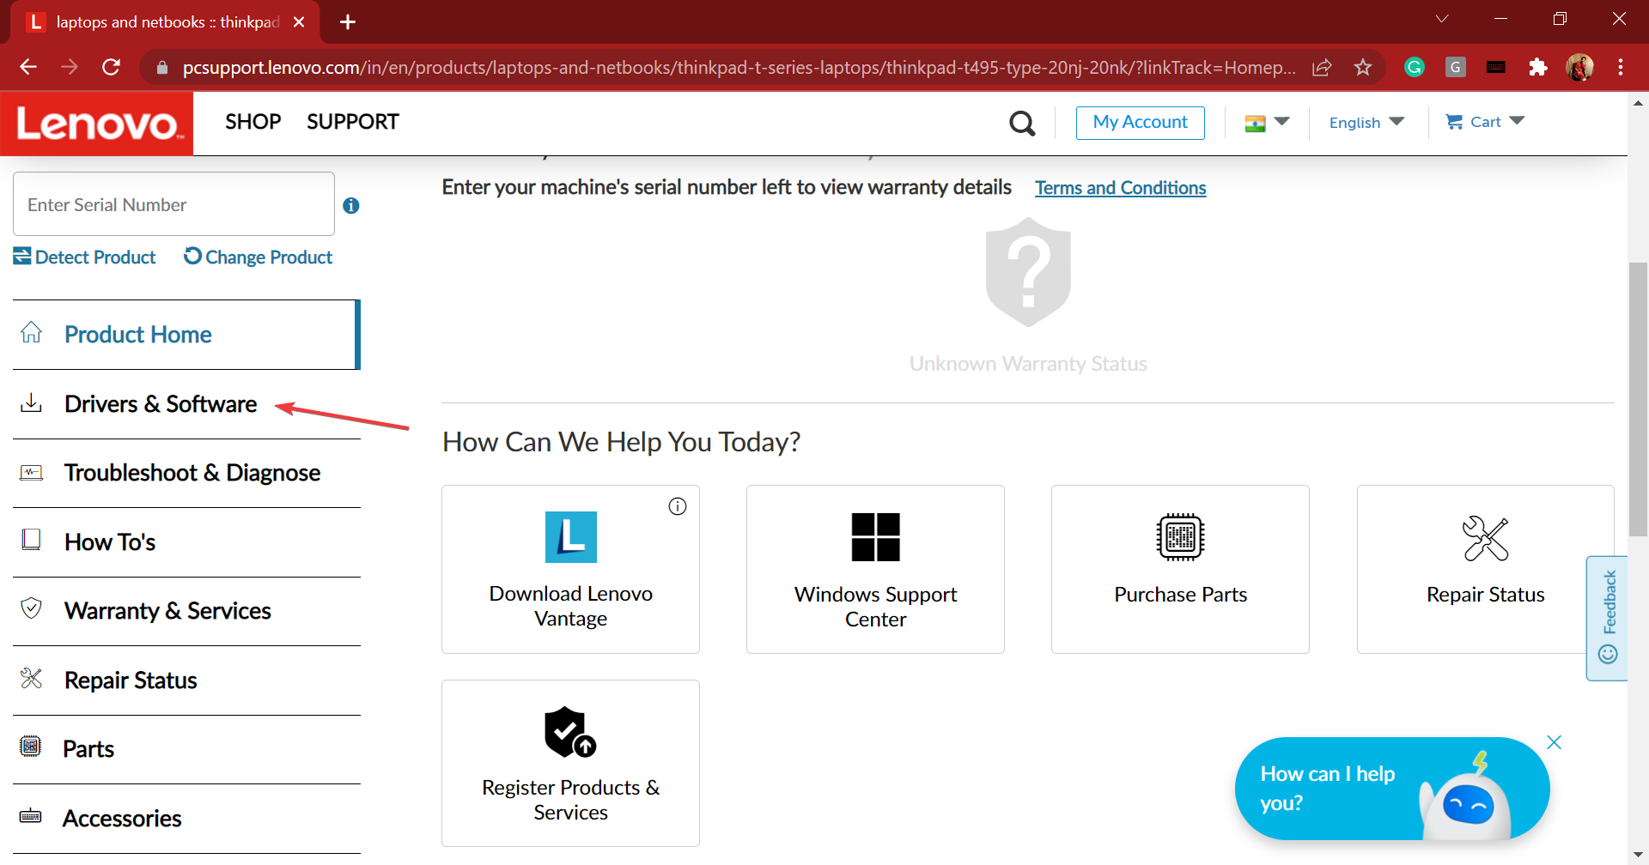Open the Terms and Conditions link
This screenshot has width=1649, height=865.
point(1120,188)
